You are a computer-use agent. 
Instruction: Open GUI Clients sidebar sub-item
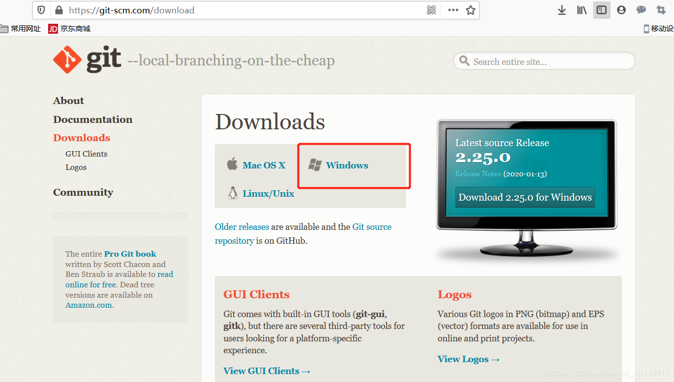point(86,154)
